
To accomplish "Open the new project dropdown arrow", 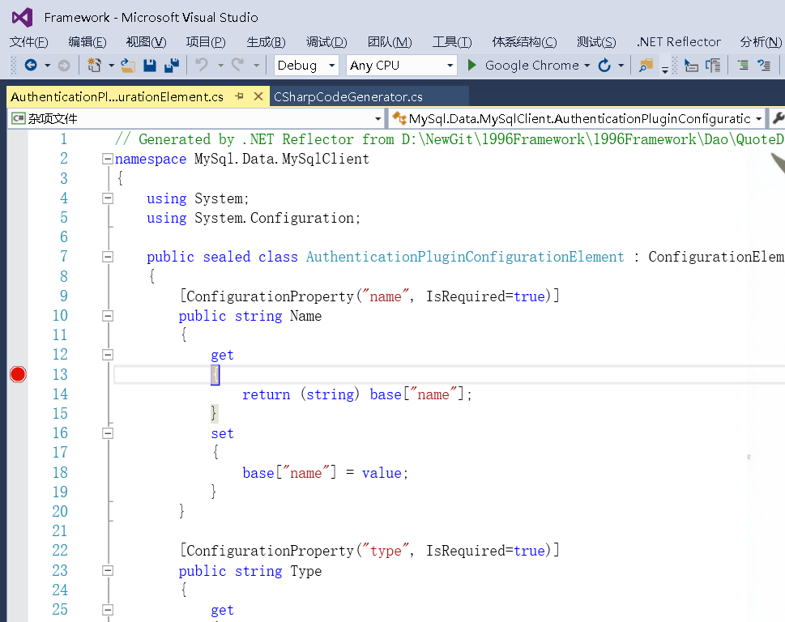I will click(111, 66).
